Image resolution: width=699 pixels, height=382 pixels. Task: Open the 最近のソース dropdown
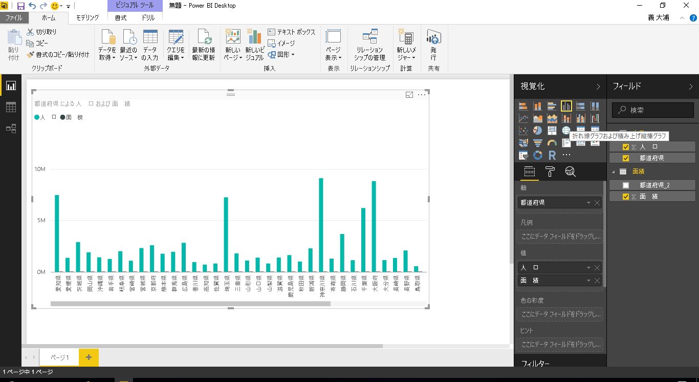(x=128, y=45)
